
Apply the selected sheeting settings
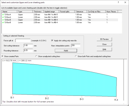66,50
